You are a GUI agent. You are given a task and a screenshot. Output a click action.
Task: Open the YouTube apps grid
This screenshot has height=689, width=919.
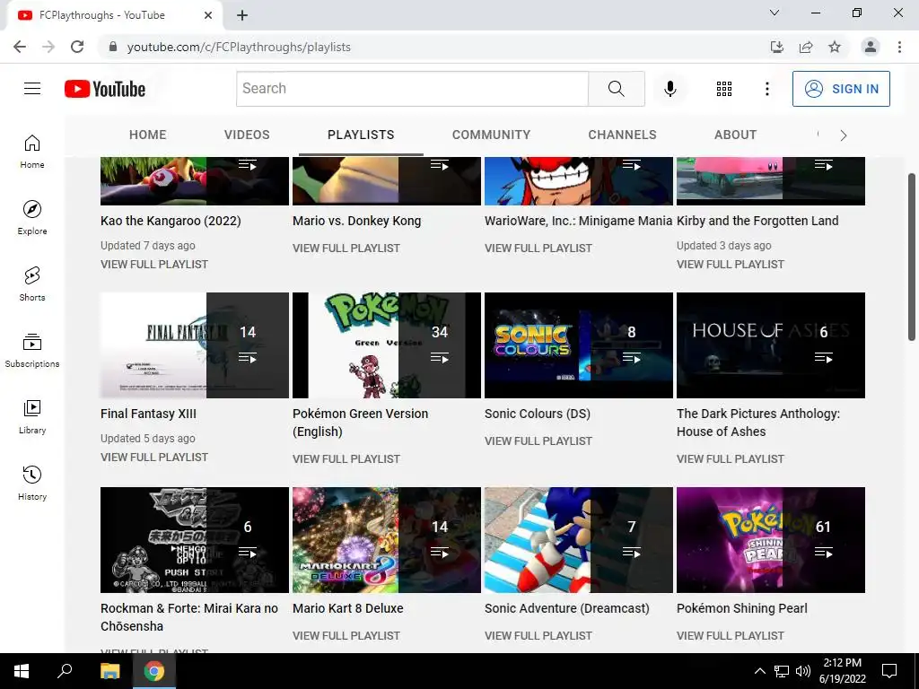click(x=724, y=89)
